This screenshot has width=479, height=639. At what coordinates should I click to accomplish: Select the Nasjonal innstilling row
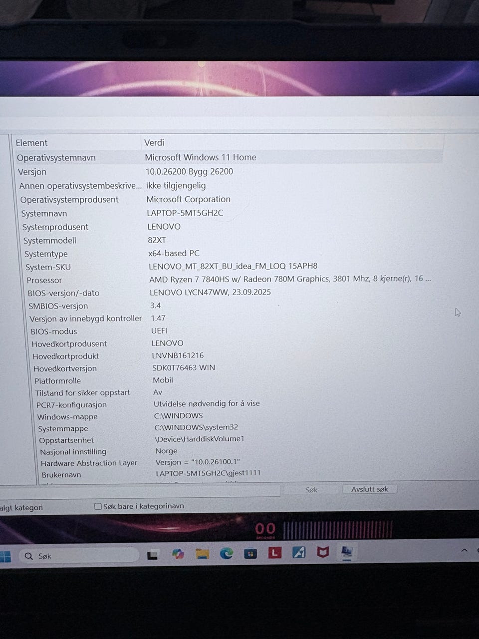[x=241, y=451]
